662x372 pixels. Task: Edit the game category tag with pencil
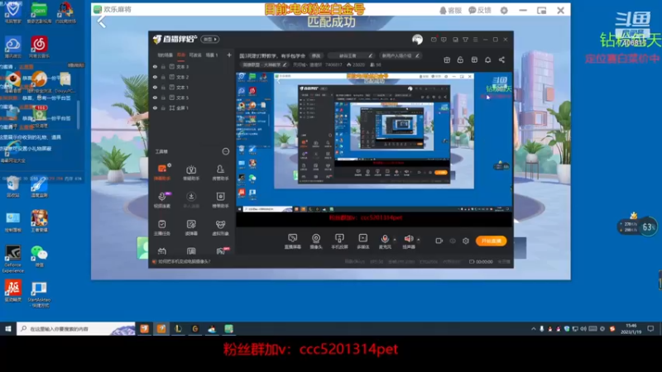tap(285, 64)
